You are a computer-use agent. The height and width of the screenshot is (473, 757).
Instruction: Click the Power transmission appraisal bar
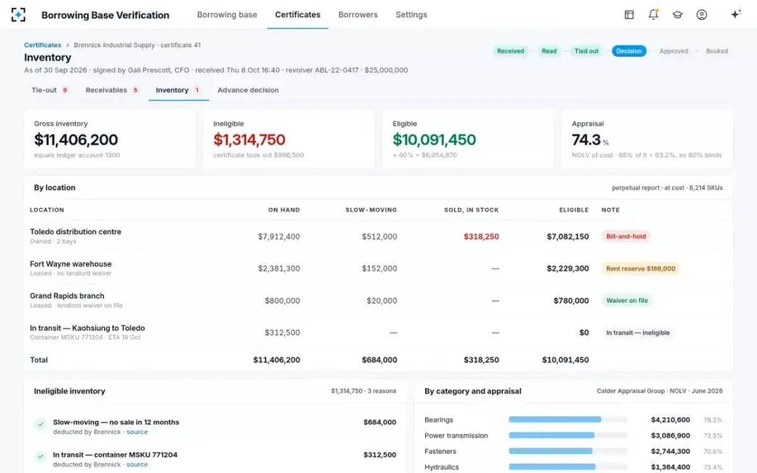pos(568,435)
